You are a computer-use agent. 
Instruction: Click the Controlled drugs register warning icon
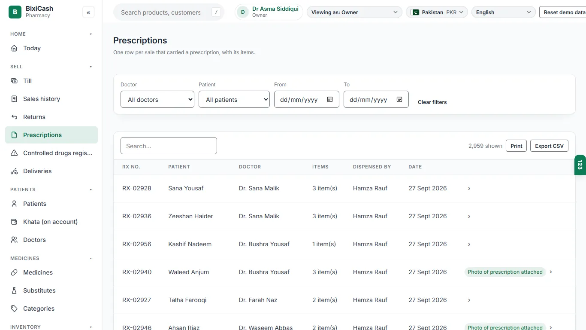pos(15,153)
